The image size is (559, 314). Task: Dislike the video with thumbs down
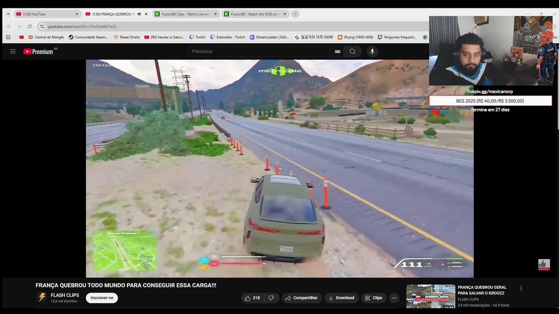coord(271,298)
